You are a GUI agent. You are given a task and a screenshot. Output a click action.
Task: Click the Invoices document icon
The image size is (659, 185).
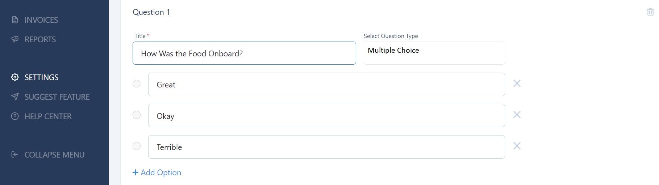15,20
